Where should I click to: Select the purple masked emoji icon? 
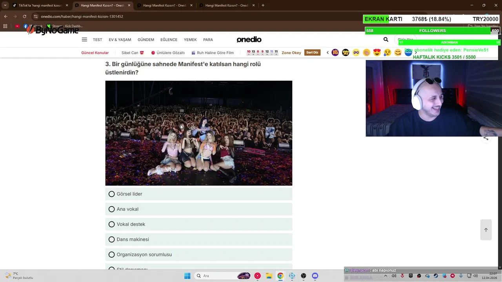(x=356, y=52)
